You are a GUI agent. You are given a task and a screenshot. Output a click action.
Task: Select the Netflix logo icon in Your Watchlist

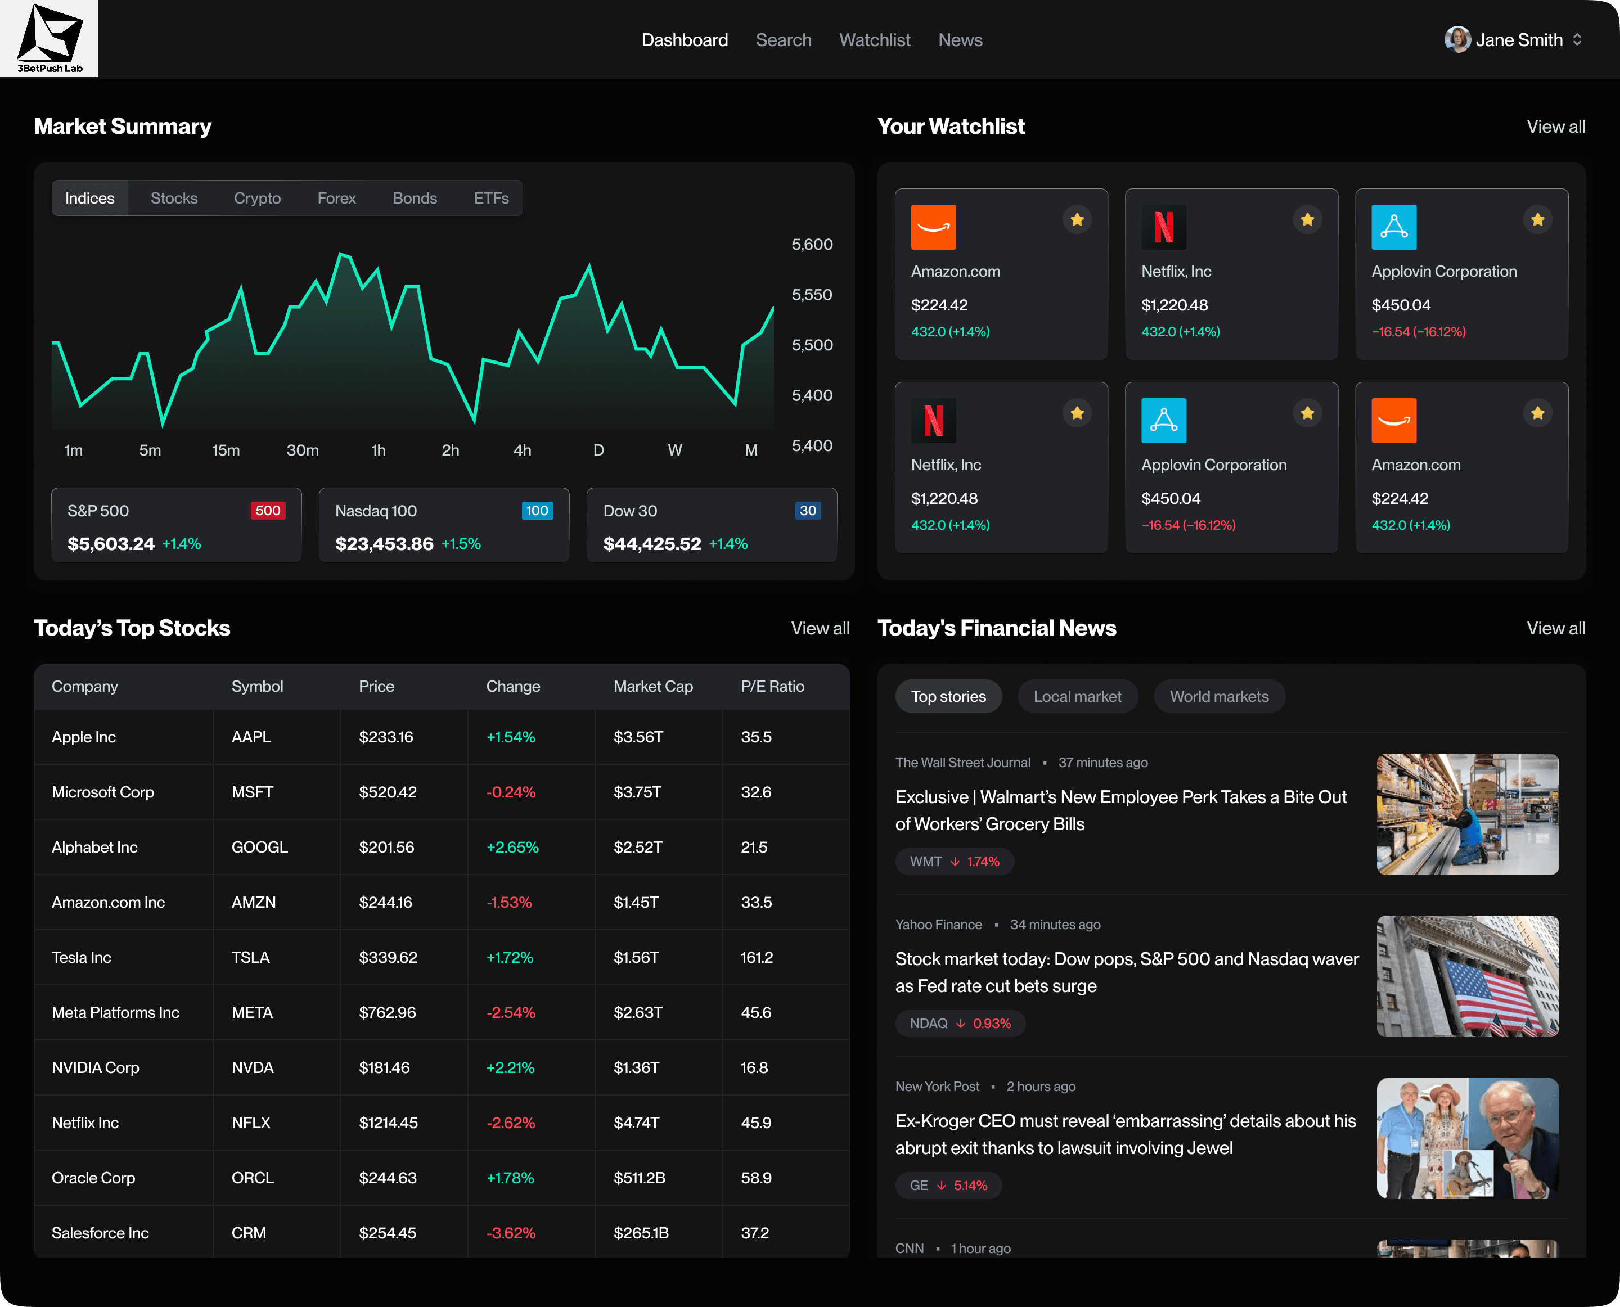point(1164,227)
